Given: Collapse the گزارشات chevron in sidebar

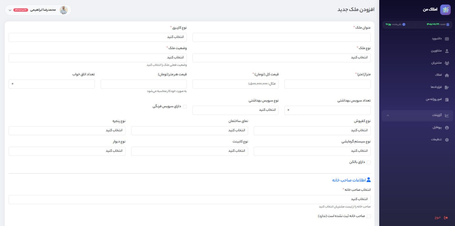Looking at the screenshot, I should (x=387, y=115).
